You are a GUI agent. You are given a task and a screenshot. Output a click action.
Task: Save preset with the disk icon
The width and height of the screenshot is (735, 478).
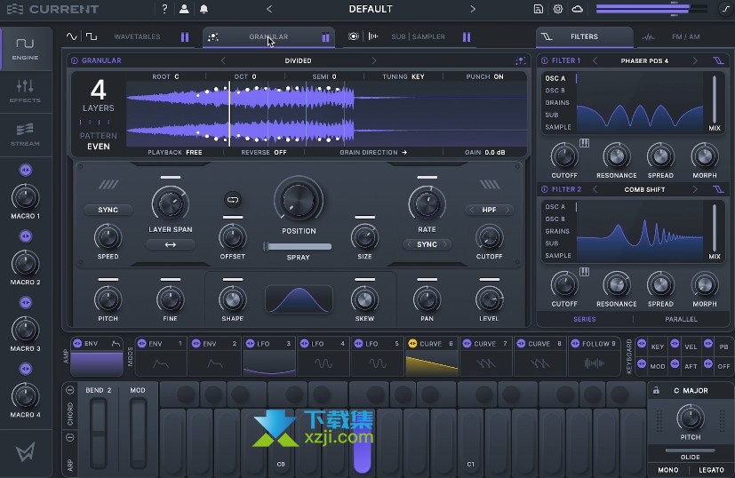[538, 9]
